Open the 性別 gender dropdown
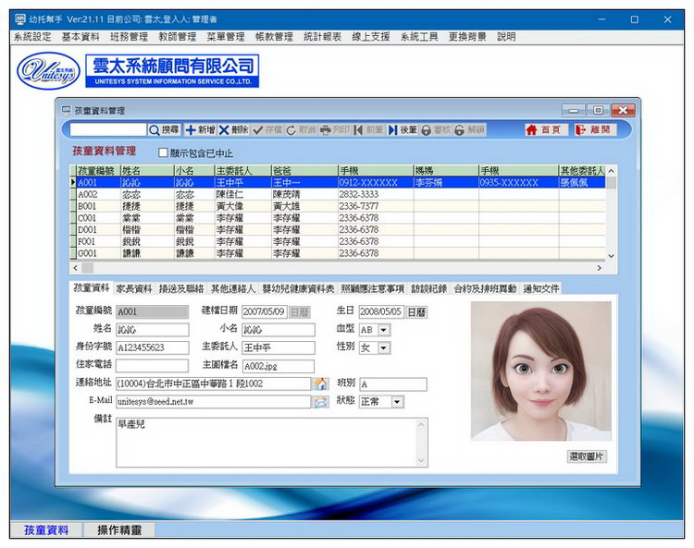Screen dimensions: 694x548 coord(384,347)
